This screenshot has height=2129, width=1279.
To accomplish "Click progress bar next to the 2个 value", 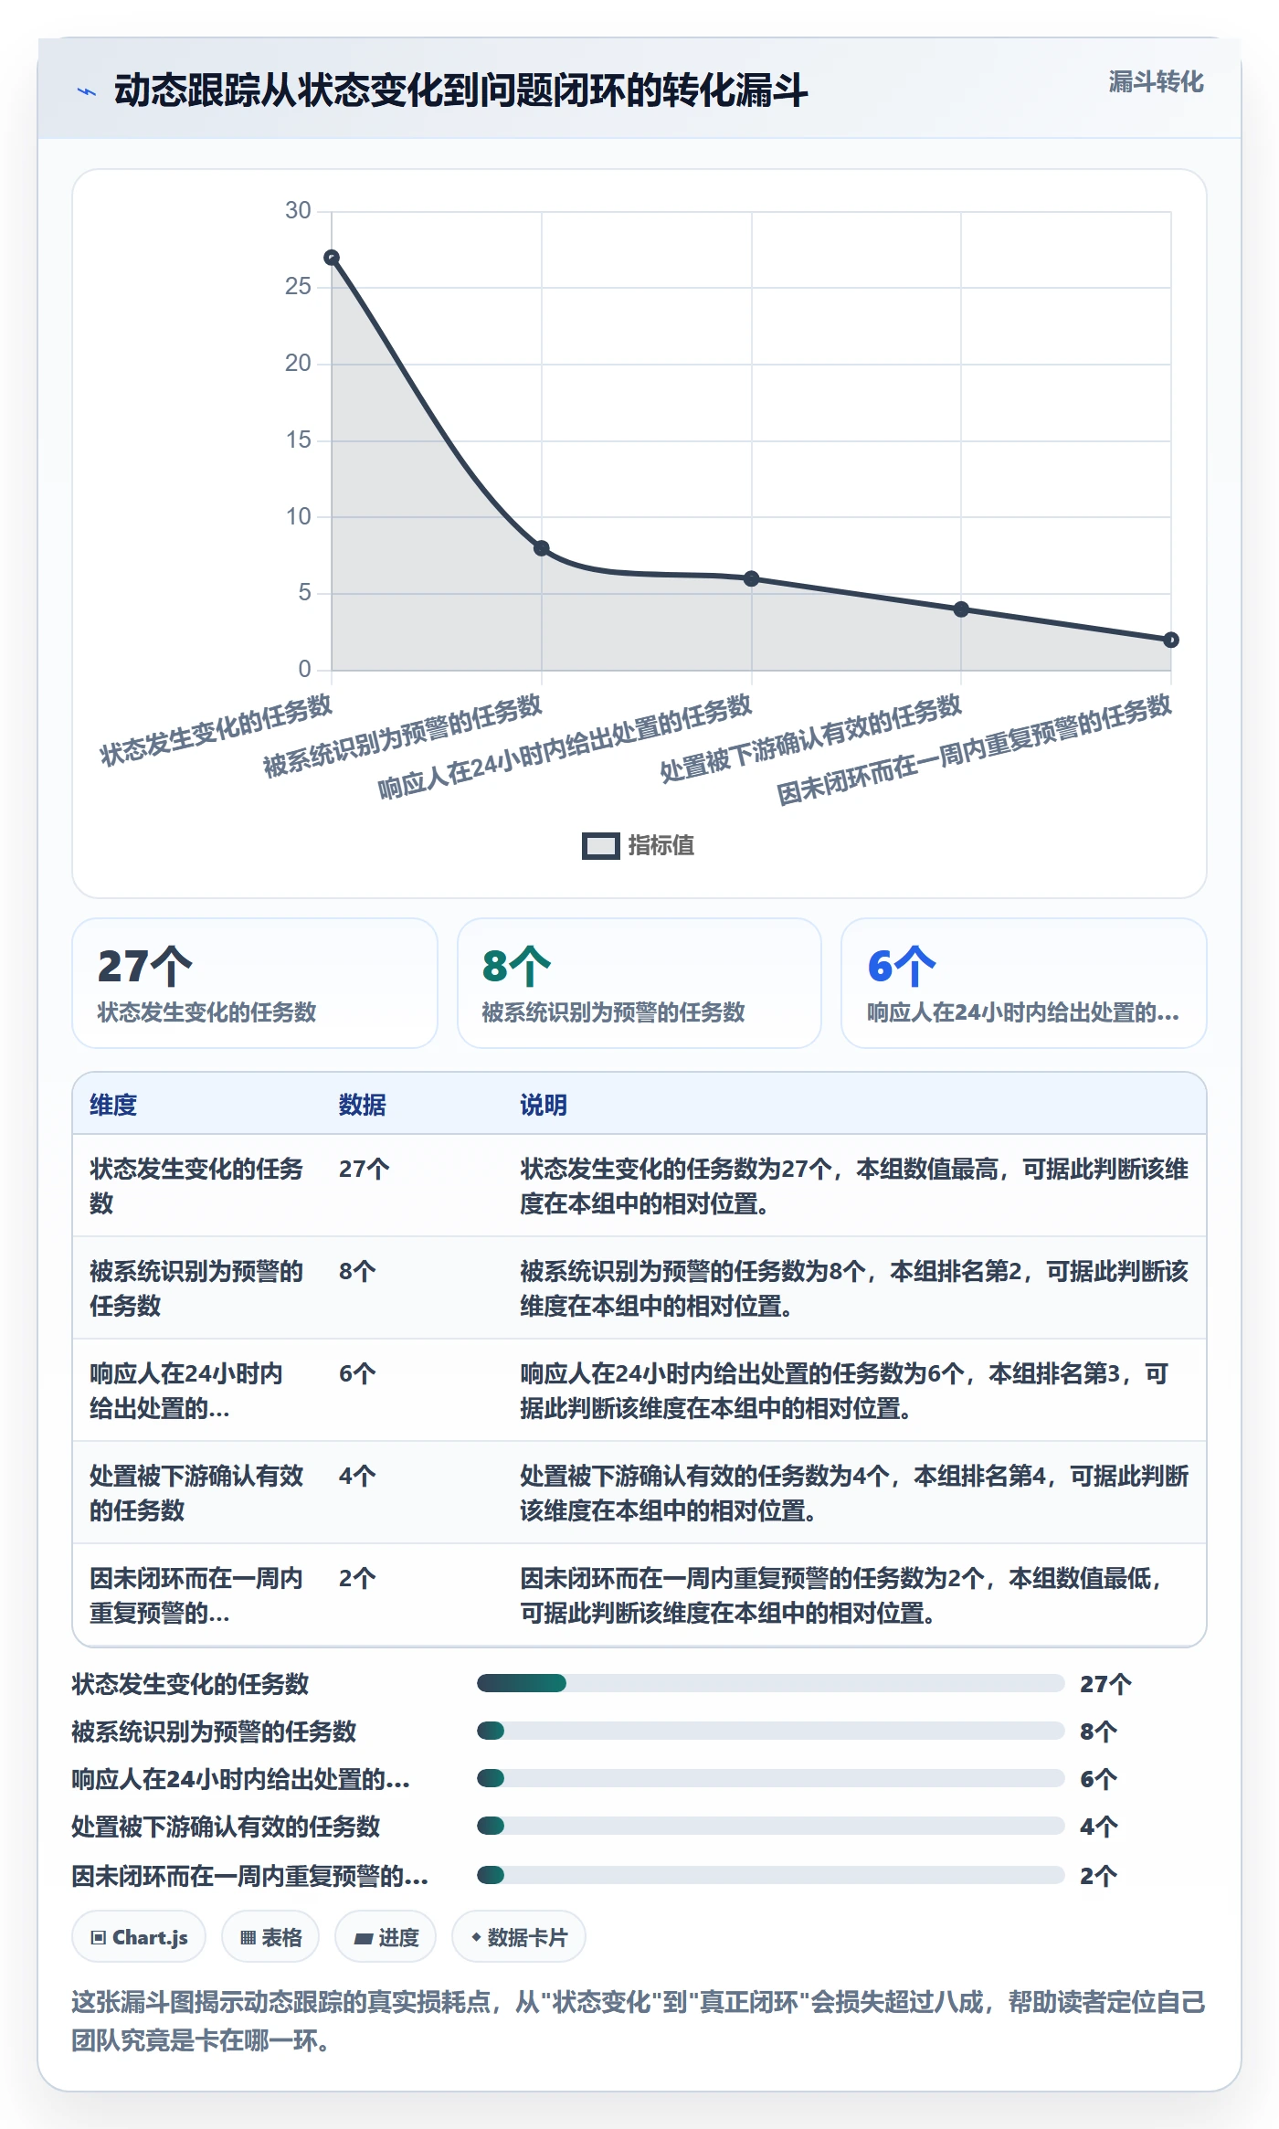I will [x=770, y=1875].
